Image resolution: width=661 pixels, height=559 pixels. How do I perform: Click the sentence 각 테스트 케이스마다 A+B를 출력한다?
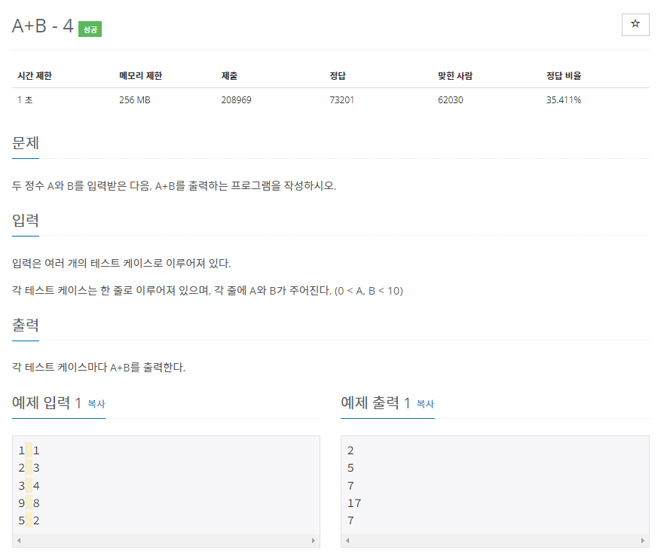click(x=98, y=368)
